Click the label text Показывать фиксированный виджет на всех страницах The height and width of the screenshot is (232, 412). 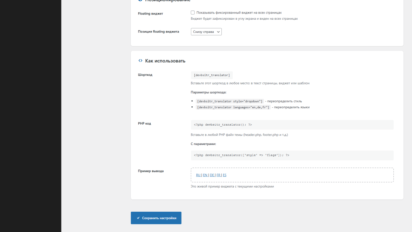(239, 13)
